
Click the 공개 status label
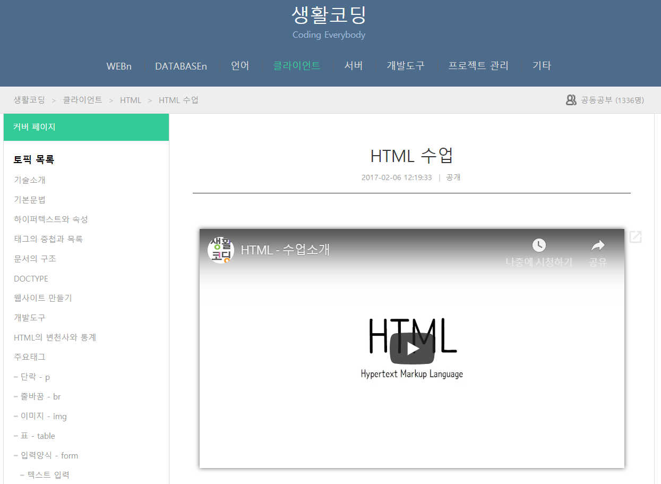pyautogui.click(x=453, y=177)
